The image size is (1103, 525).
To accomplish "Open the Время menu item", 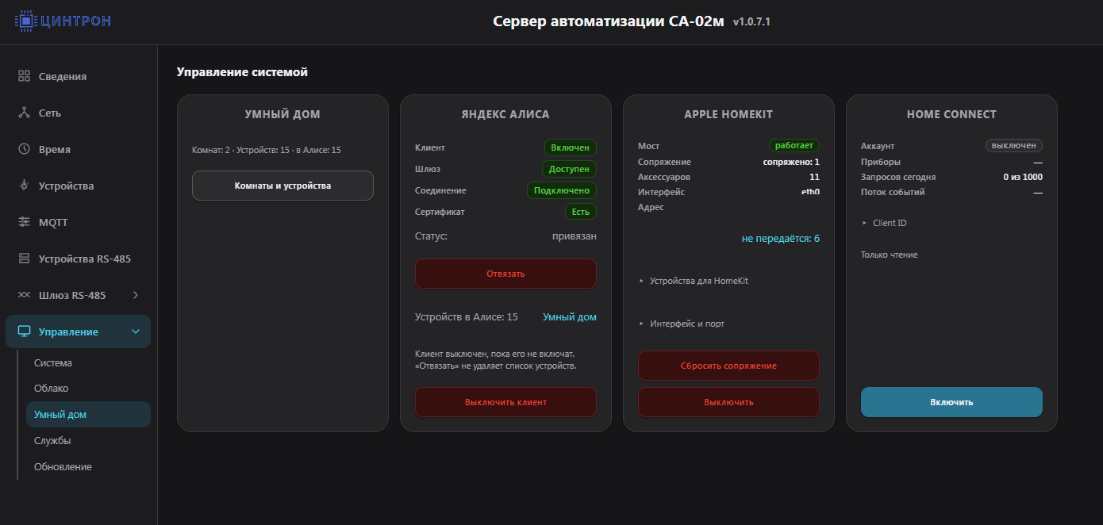I will tap(78, 149).
